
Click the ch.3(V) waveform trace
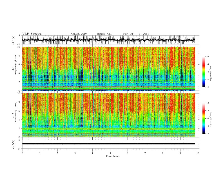108,144
